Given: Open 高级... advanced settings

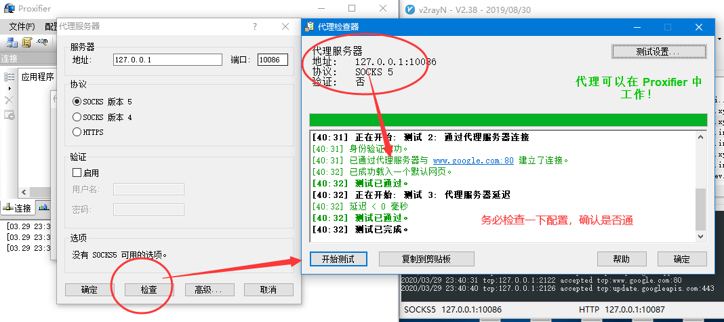Looking at the screenshot, I should pyautogui.click(x=209, y=289).
